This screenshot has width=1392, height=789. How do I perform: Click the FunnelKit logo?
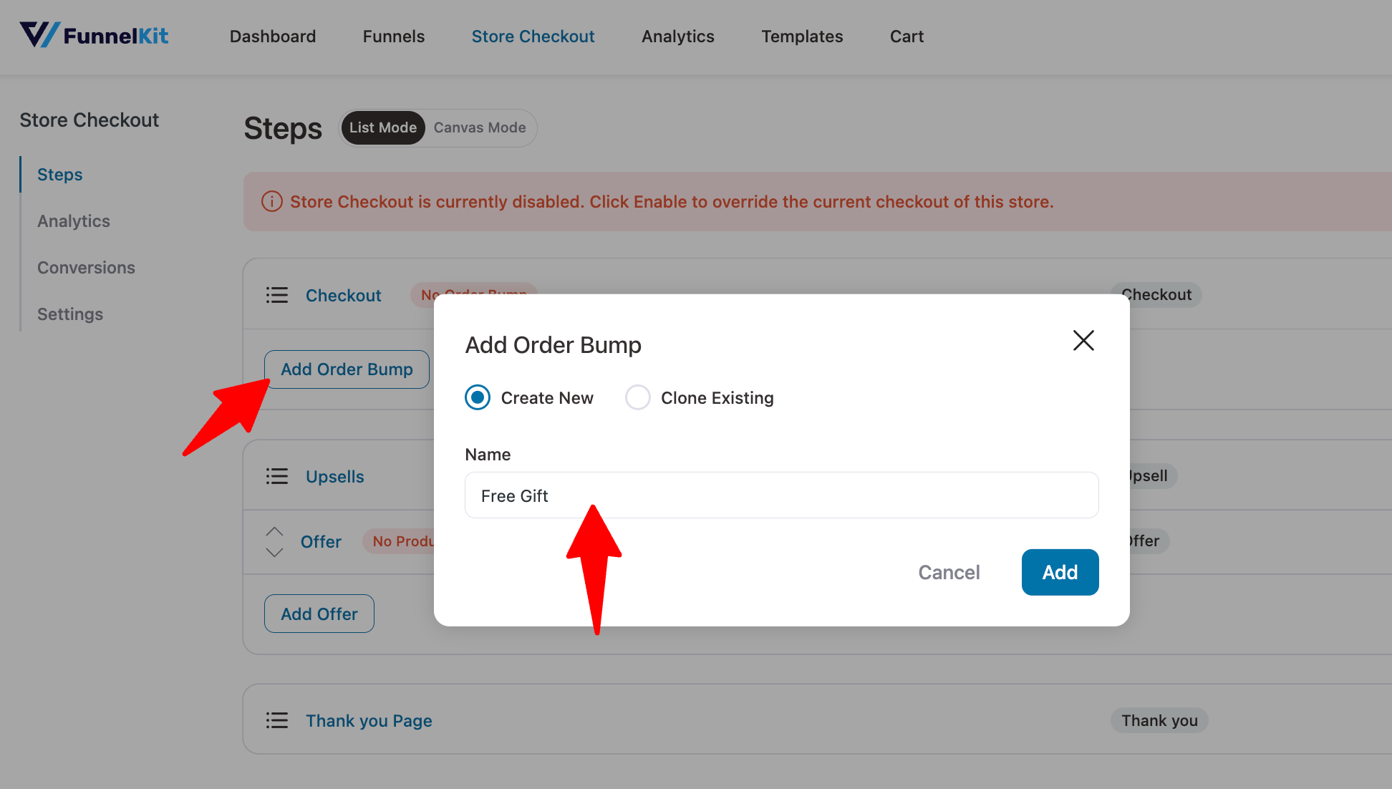coord(94,35)
